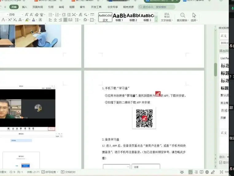Expand the line spacing dropdown arrow
This screenshot has width=234, height=176.
tap(80, 20)
